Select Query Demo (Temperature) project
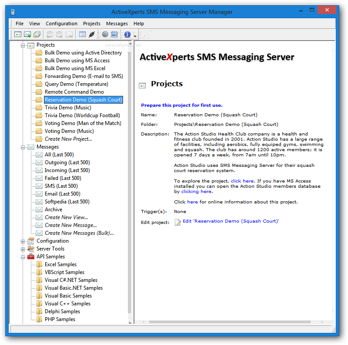The width and height of the screenshot is (348, 345). pos(77,84)
